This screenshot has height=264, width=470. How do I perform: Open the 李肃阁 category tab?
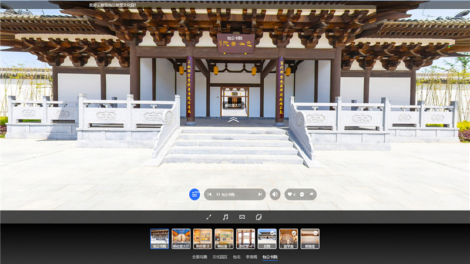click(251, 257)
